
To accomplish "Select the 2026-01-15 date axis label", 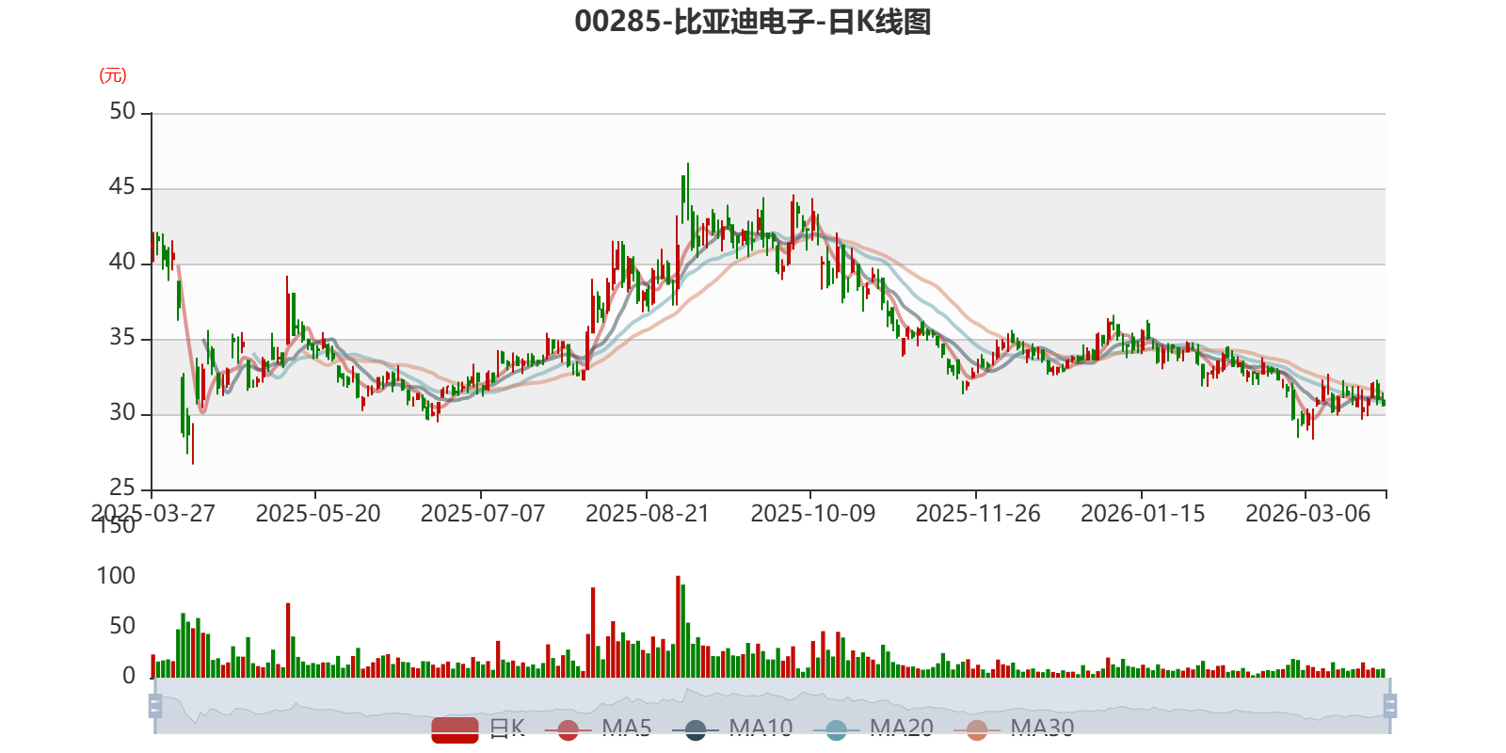I will pyautogui.click(x=1143, y=513).
